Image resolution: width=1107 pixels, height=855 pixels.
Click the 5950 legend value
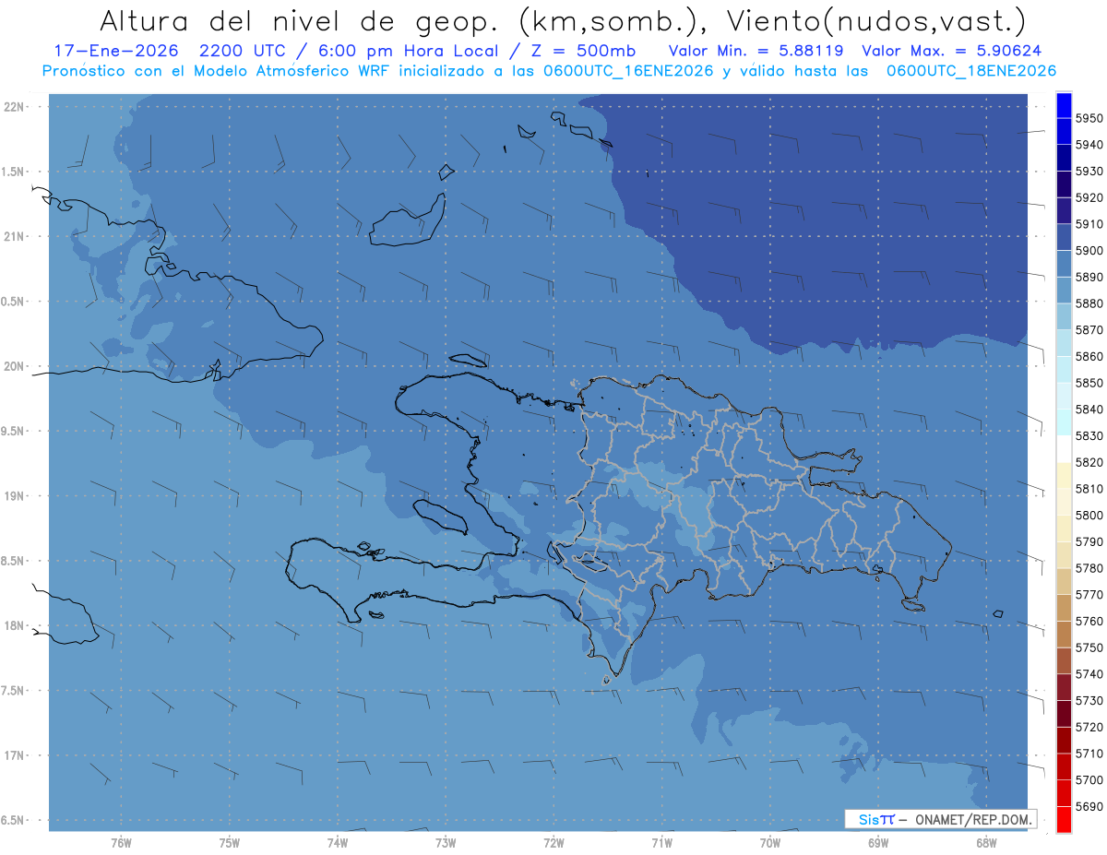point(1089,118)
